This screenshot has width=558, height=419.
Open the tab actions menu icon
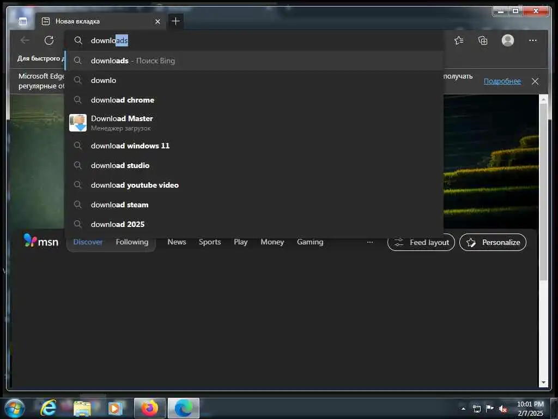(x=23, y=21)
